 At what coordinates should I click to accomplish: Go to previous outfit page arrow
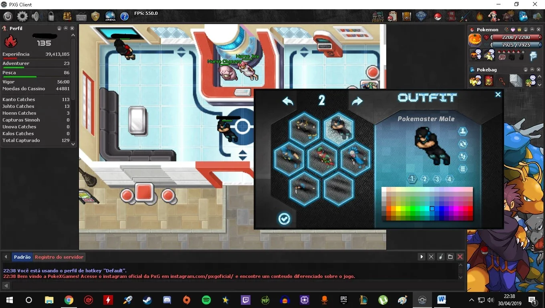pyautogui.click(x=287, y=101)
